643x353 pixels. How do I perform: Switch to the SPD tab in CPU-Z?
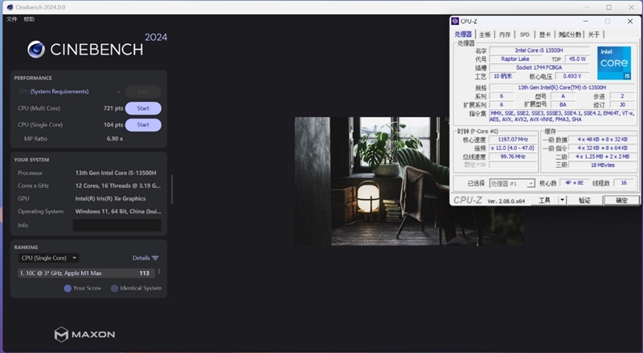[x=525, y=34]
